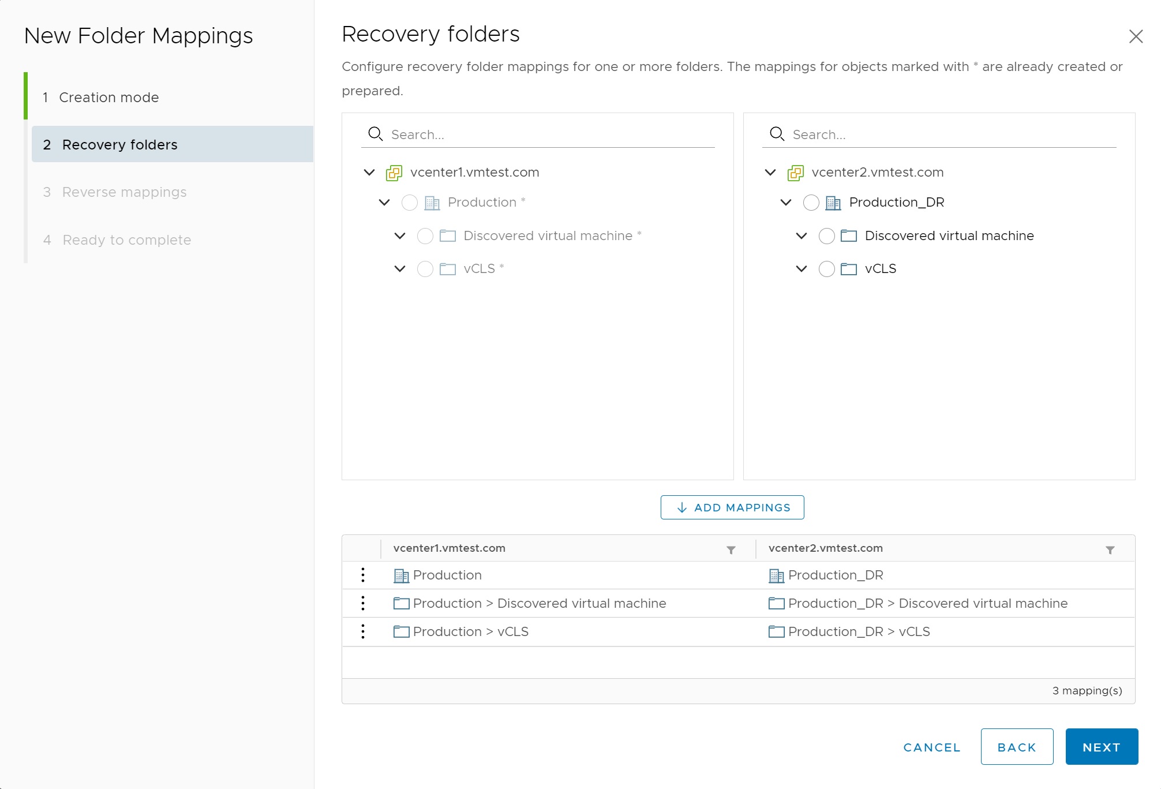
Task: Click filter icon on vcenter1.vmtest.com column
Action: (x=731, y=550)
